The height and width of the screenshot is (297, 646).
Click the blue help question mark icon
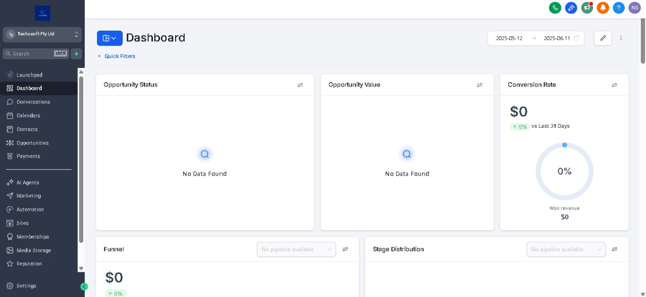[x=618, y=8]
